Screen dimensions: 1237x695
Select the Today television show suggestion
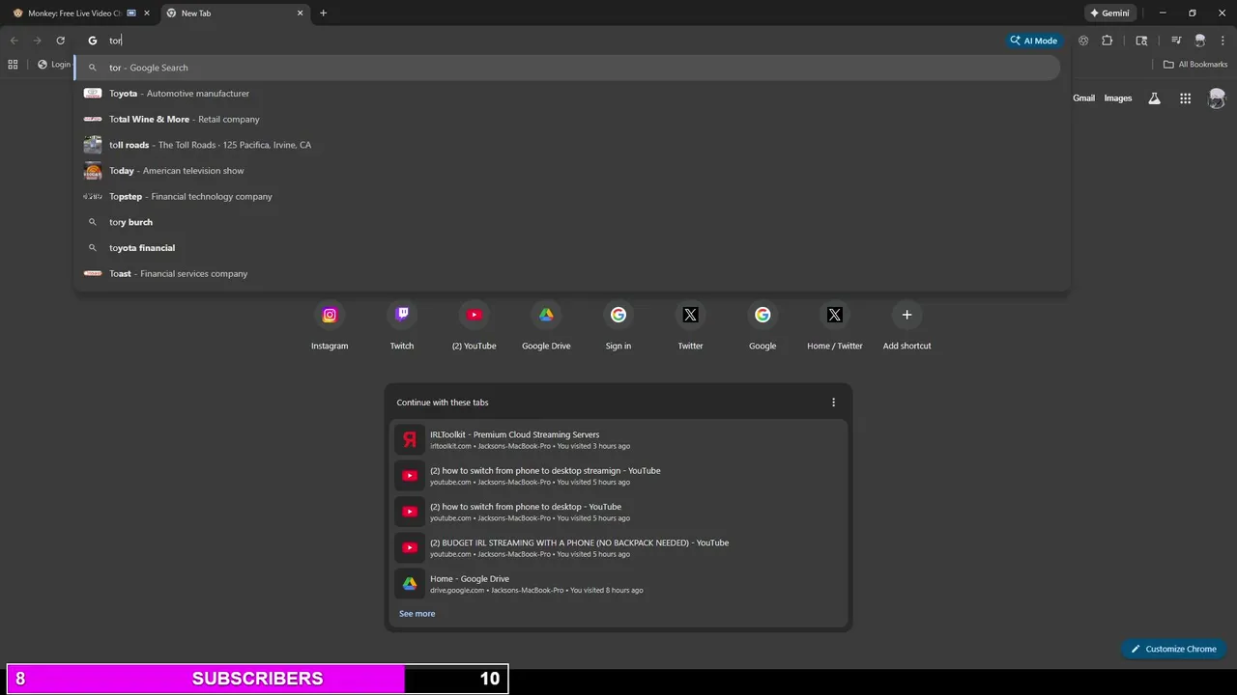[567, 171]
